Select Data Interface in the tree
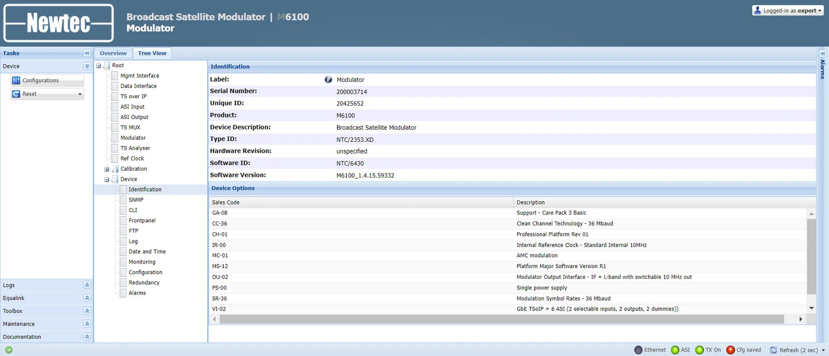 coord(138,86)
